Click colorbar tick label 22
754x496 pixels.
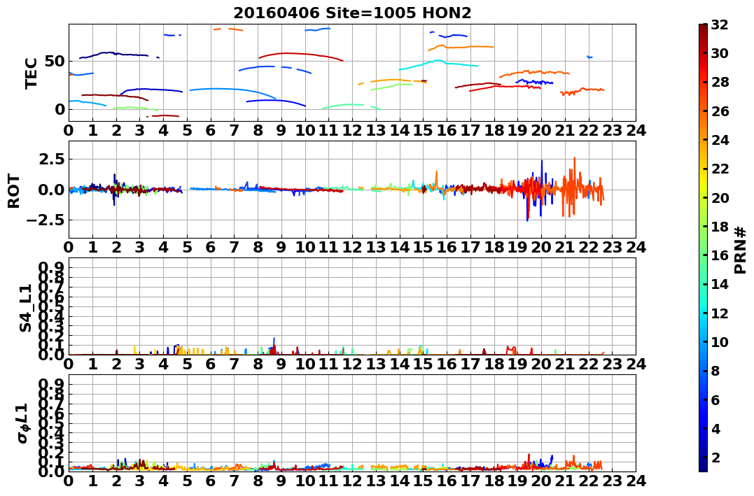720,169
